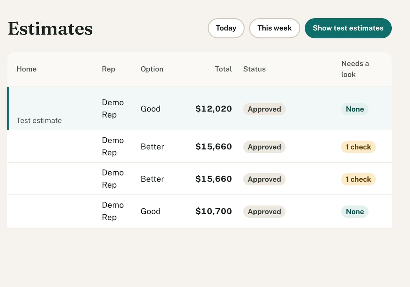Select the This week filter
This screenshot has width=410, height=287.
click(x=275, y=28)
